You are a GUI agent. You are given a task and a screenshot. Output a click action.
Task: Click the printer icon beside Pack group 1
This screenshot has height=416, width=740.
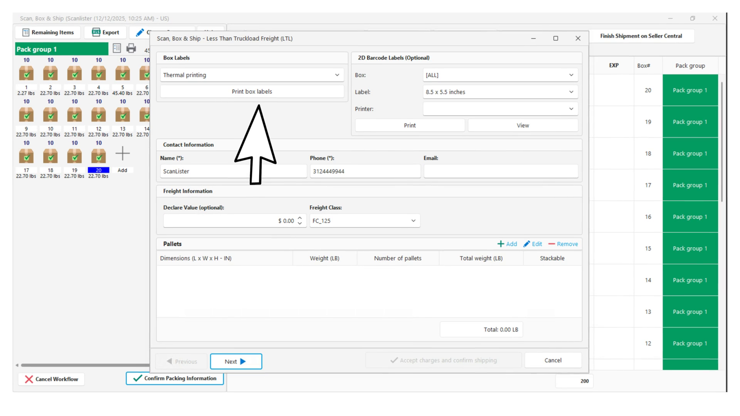point(131,48)
